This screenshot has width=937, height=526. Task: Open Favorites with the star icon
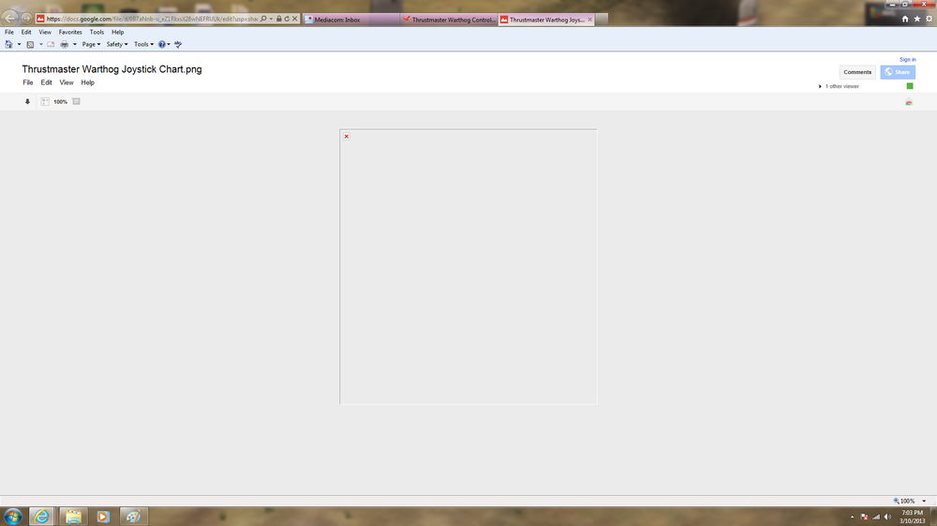click(916, 19)
